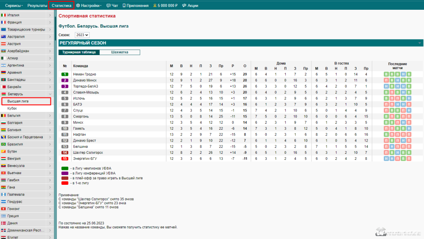The height and width of the screenshot is (239, 424).
Task: Open the Чат chat icon
Action: [x=108, y=6]
